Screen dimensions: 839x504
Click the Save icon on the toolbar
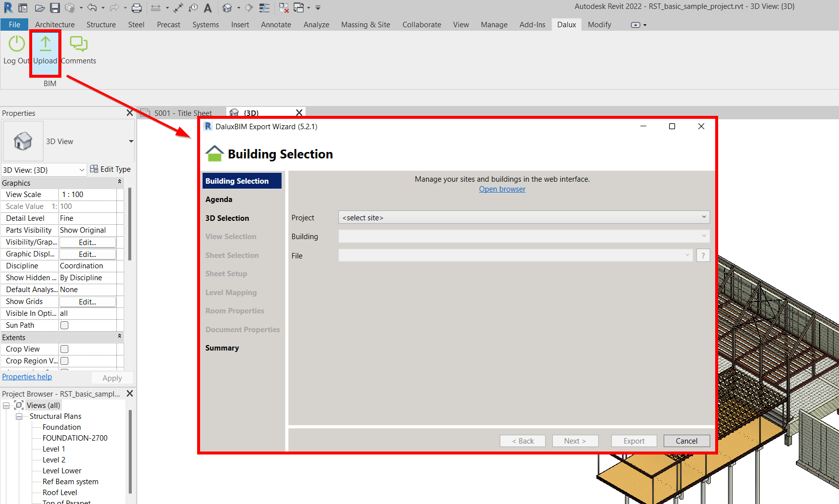(x=55, y=7)
